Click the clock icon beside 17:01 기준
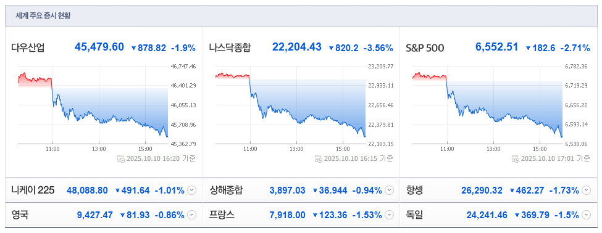 point(515,158)
